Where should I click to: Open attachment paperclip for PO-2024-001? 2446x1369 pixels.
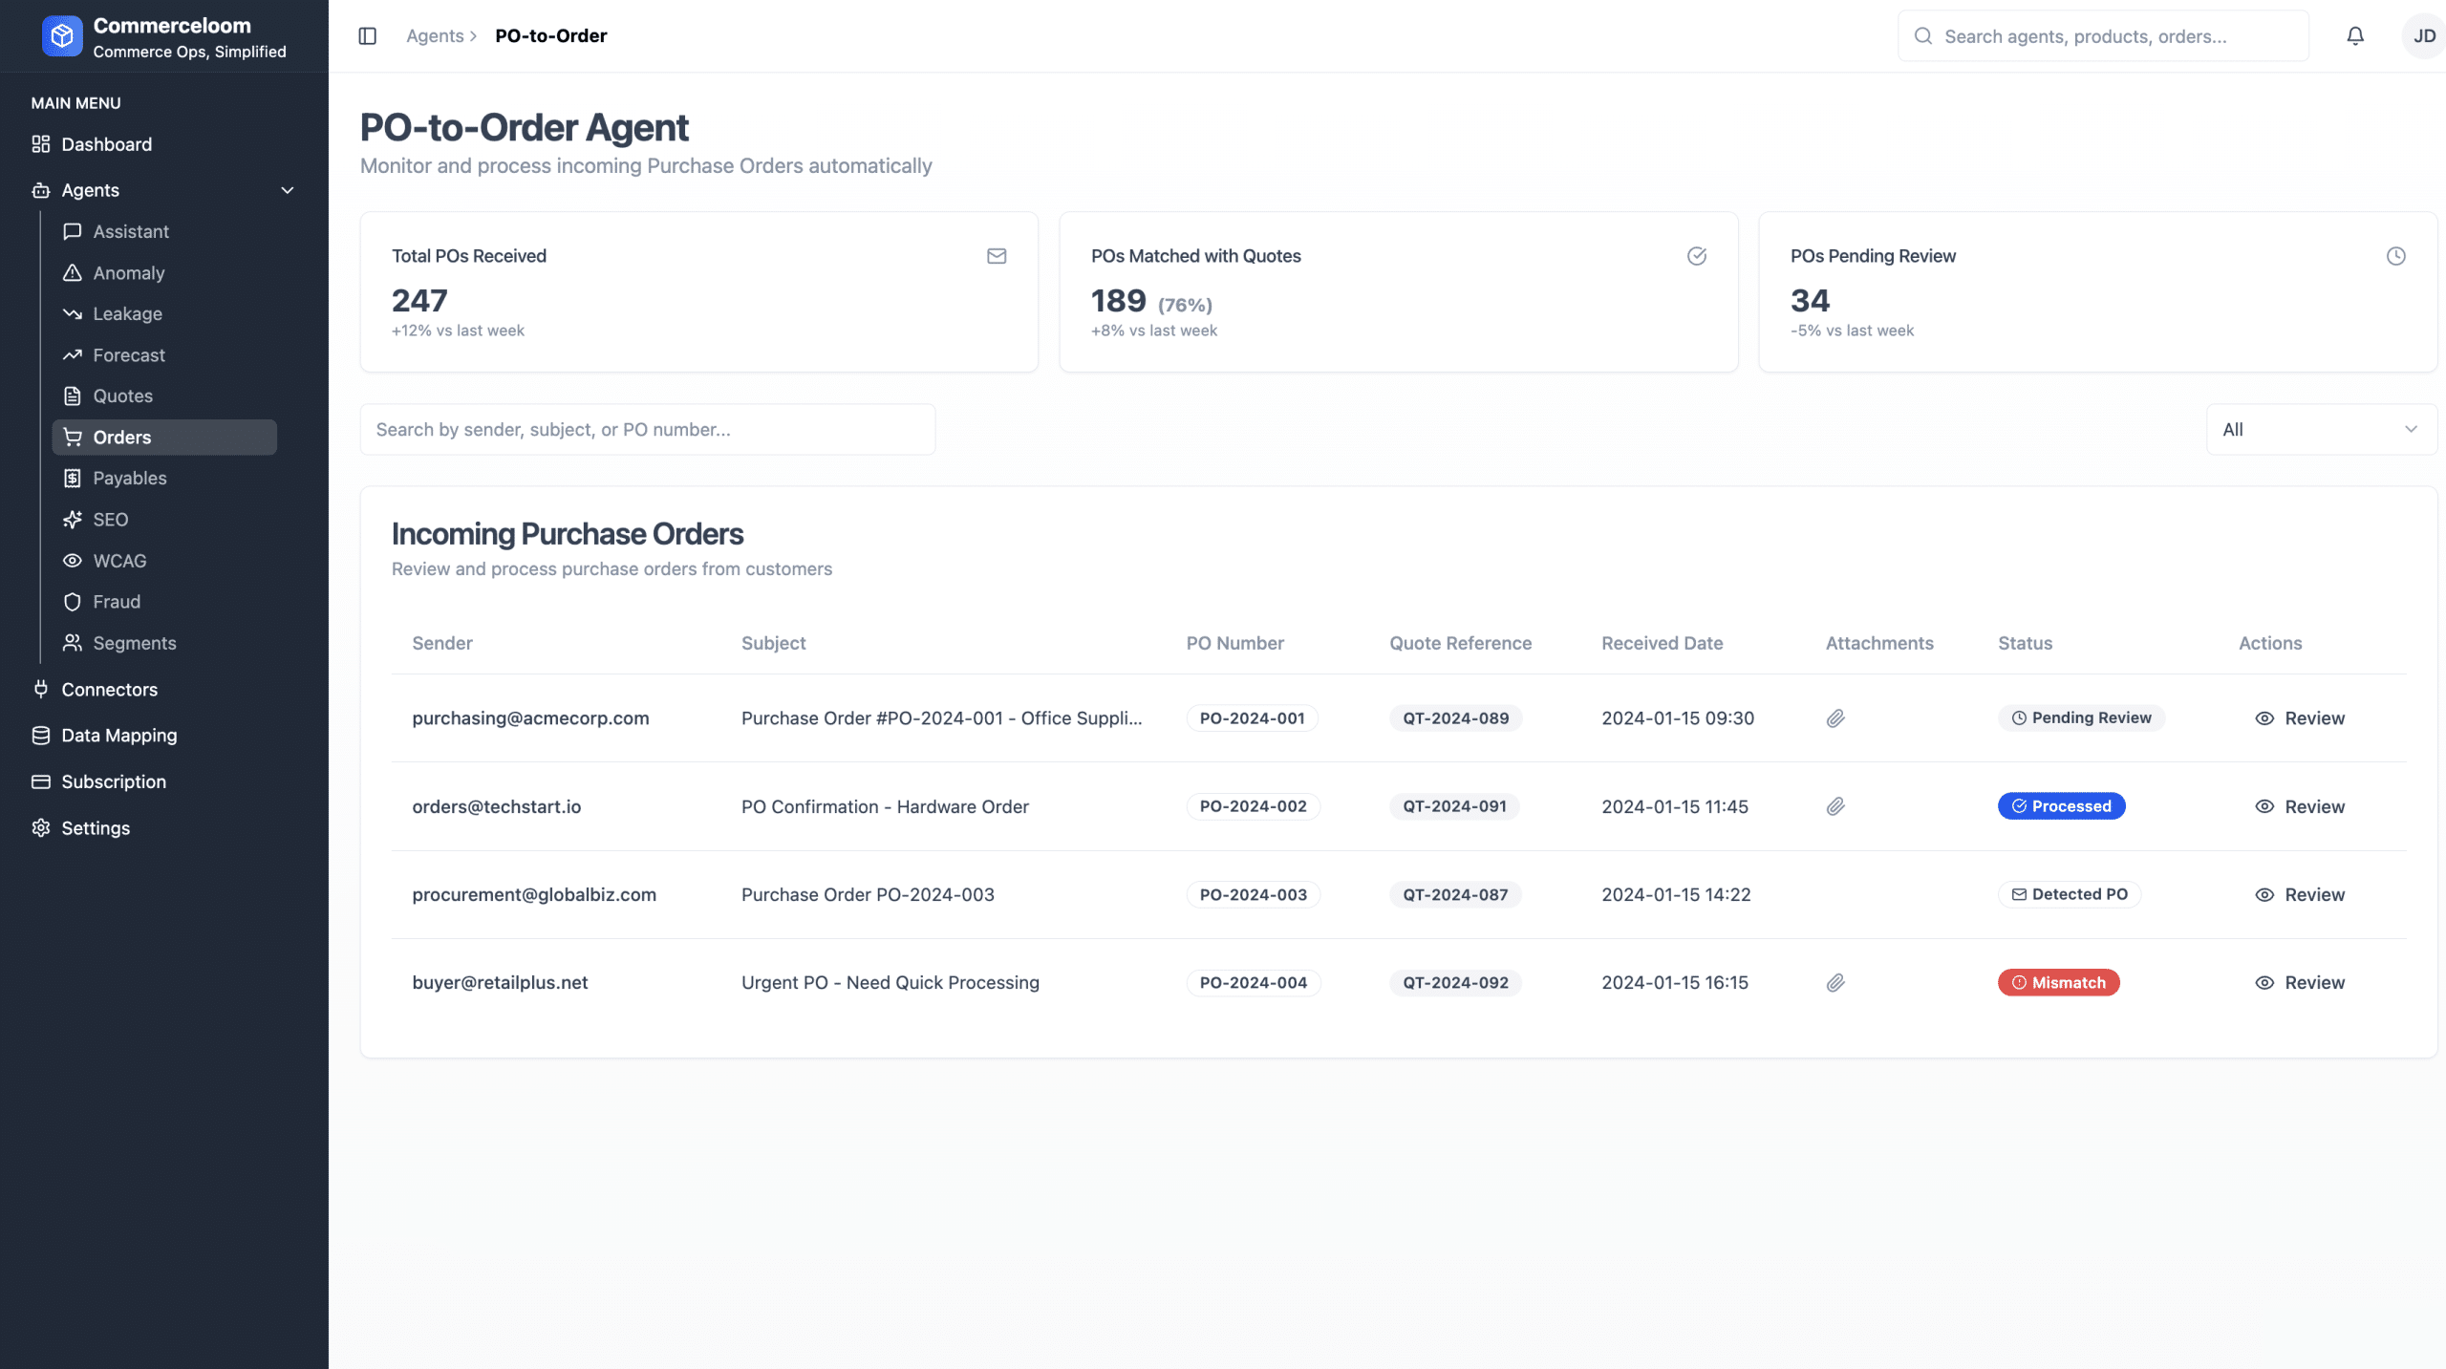(1834, 718)
